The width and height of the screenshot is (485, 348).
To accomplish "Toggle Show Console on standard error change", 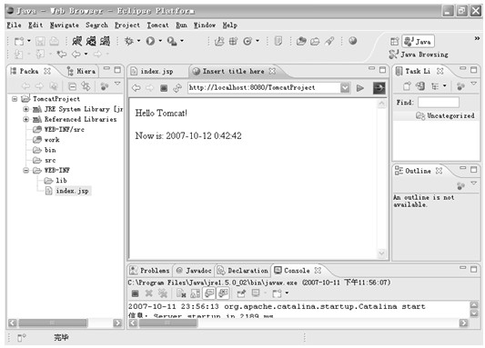I will (223, 293).
